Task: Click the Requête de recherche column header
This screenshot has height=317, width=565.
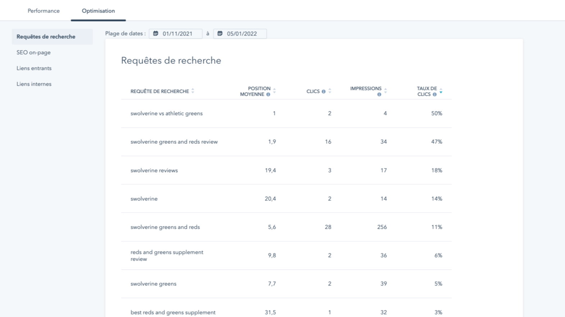Action: point(160,91)
